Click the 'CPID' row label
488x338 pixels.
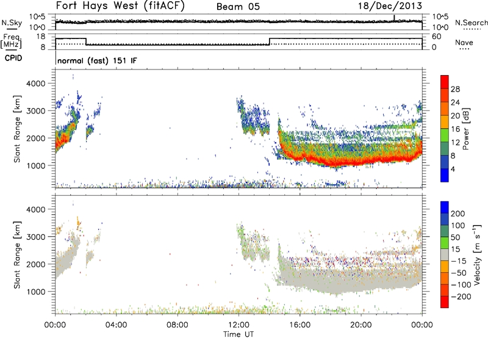click(13, 58)
